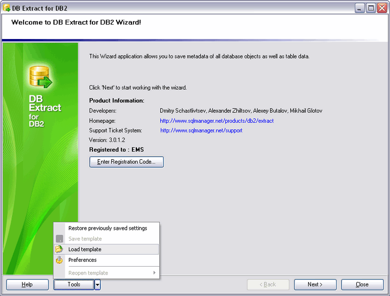The width and height of the screenshot is (390, 296).
Task: Choose Load template from the menu
Action: click(85, 250)
